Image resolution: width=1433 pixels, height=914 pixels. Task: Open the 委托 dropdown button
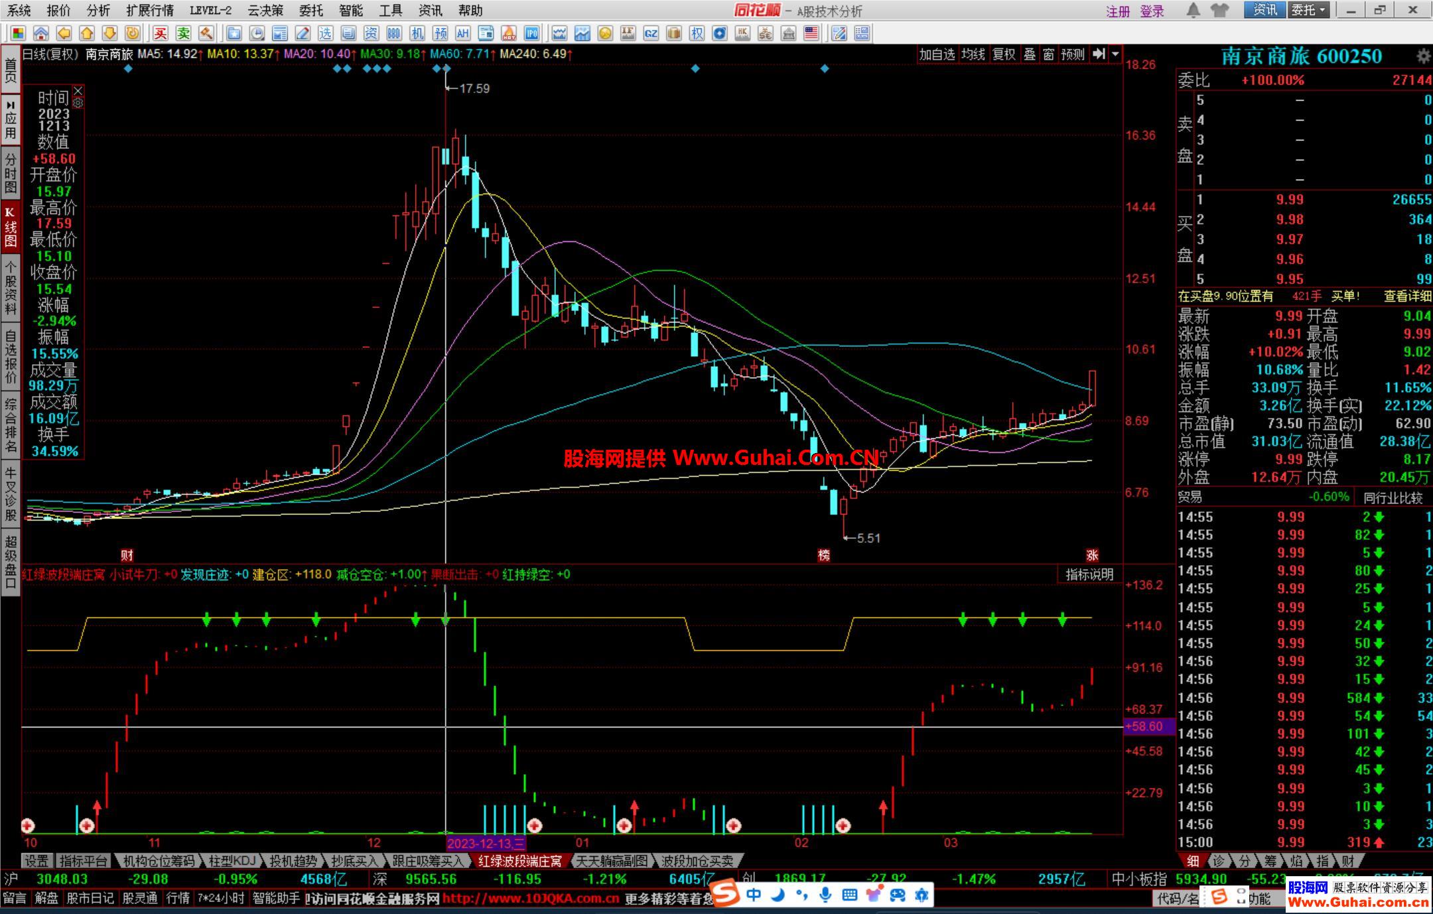click(1308, 10)
